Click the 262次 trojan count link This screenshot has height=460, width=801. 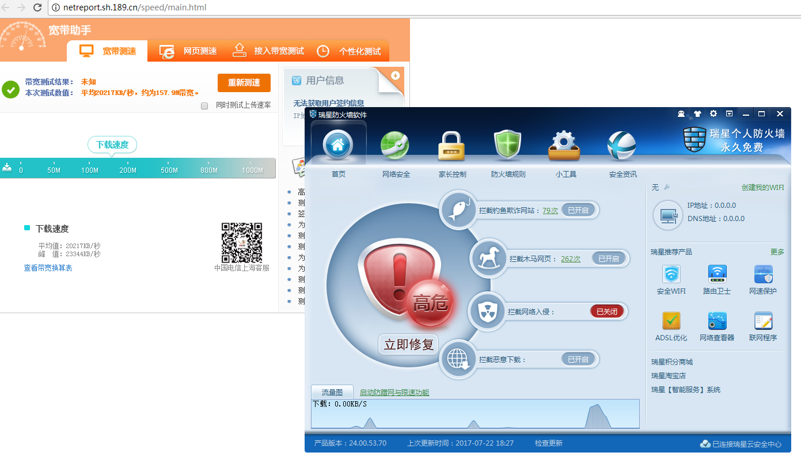coord(571,258)
